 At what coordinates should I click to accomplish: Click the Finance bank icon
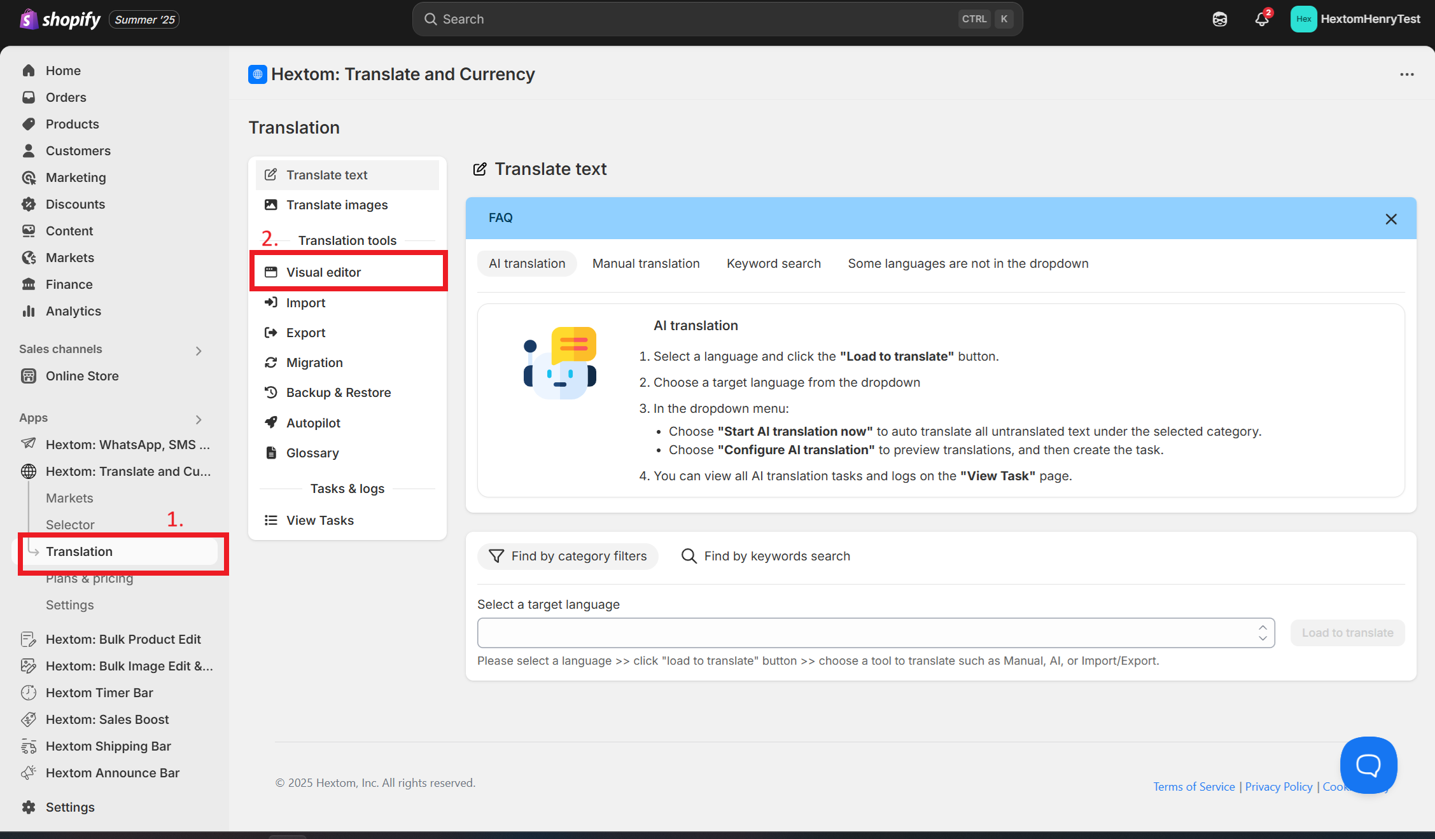[x=29, y=284]
